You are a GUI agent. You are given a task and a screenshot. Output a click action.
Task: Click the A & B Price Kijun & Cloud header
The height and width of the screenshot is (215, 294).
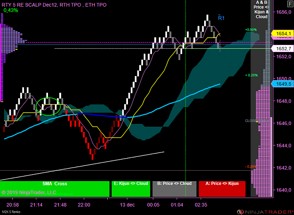point(262,9)
